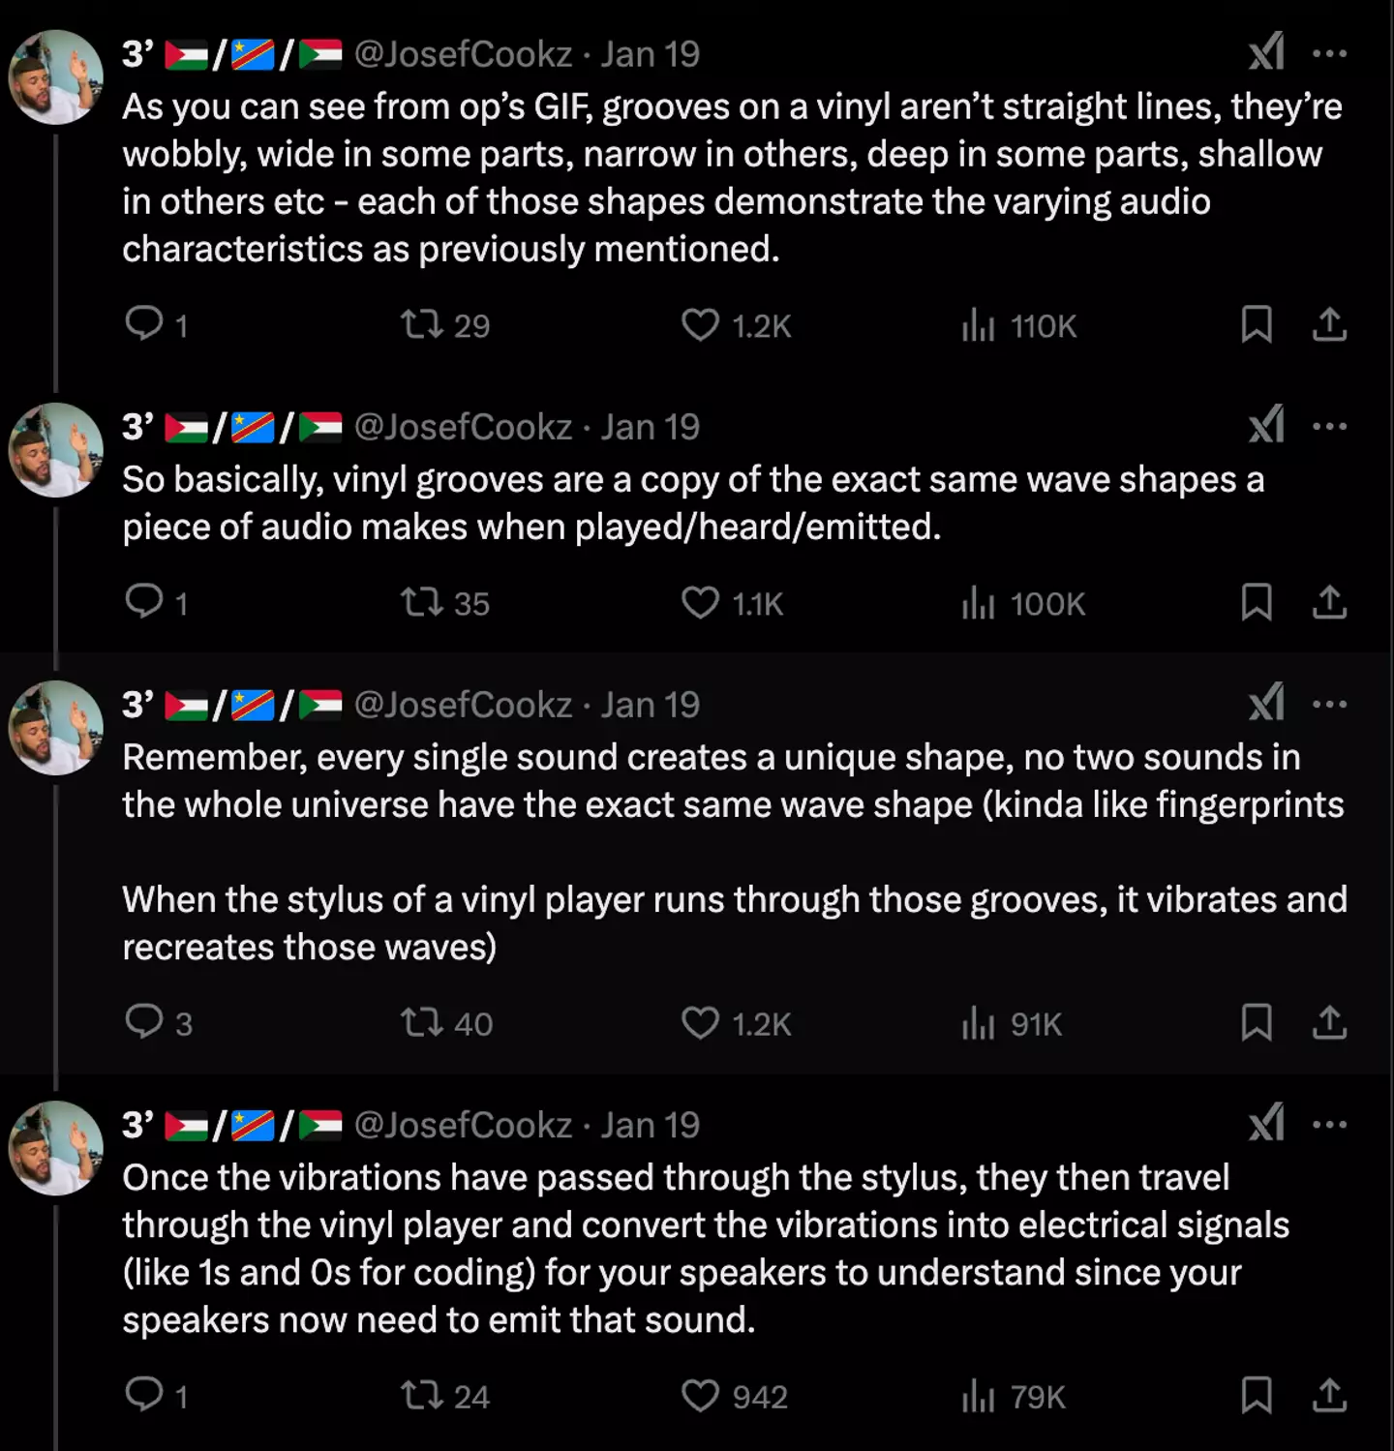Open profile picture on second tweet
The width and height of the screenshot is (1394, 1451).
click(x=55, y=450)
